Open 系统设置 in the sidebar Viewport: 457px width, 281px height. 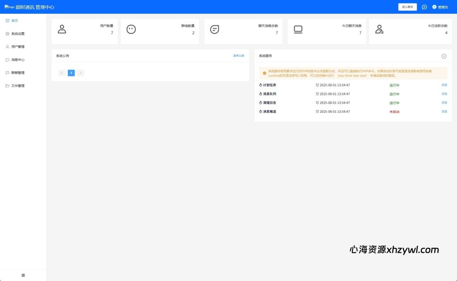point(18,34)
